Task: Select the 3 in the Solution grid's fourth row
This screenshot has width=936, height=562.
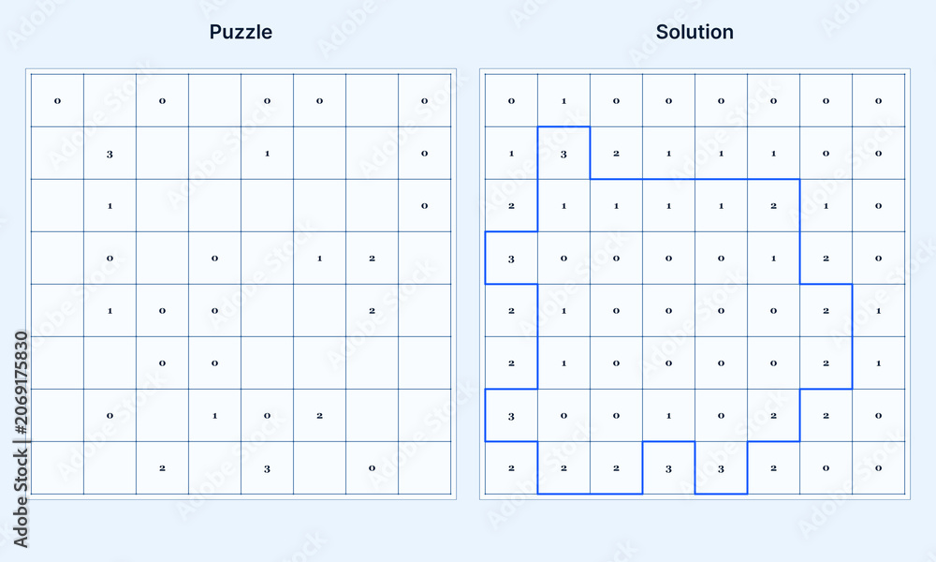Action: click(x=511, y=258)
